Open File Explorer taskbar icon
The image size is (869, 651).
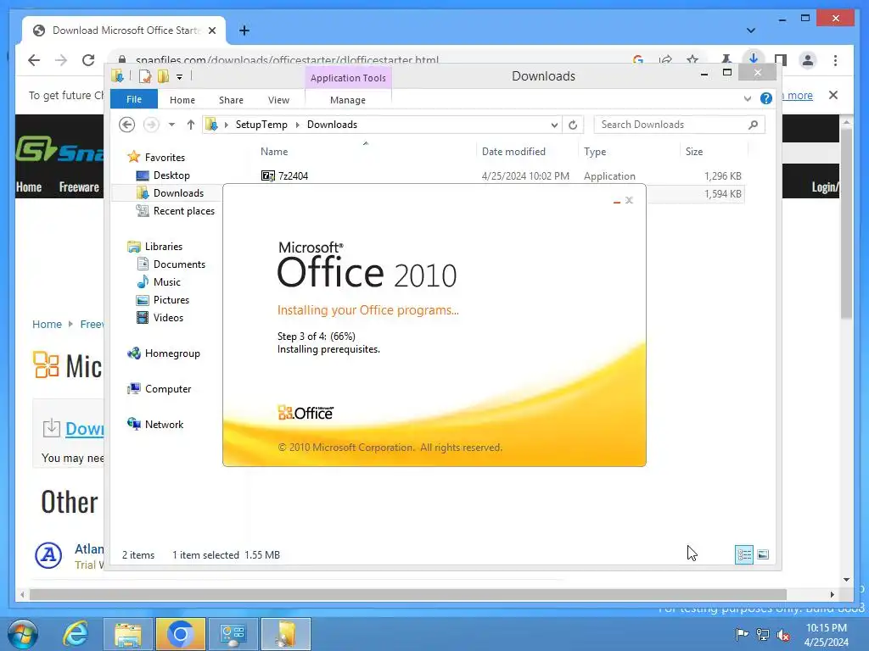point(128,634)
